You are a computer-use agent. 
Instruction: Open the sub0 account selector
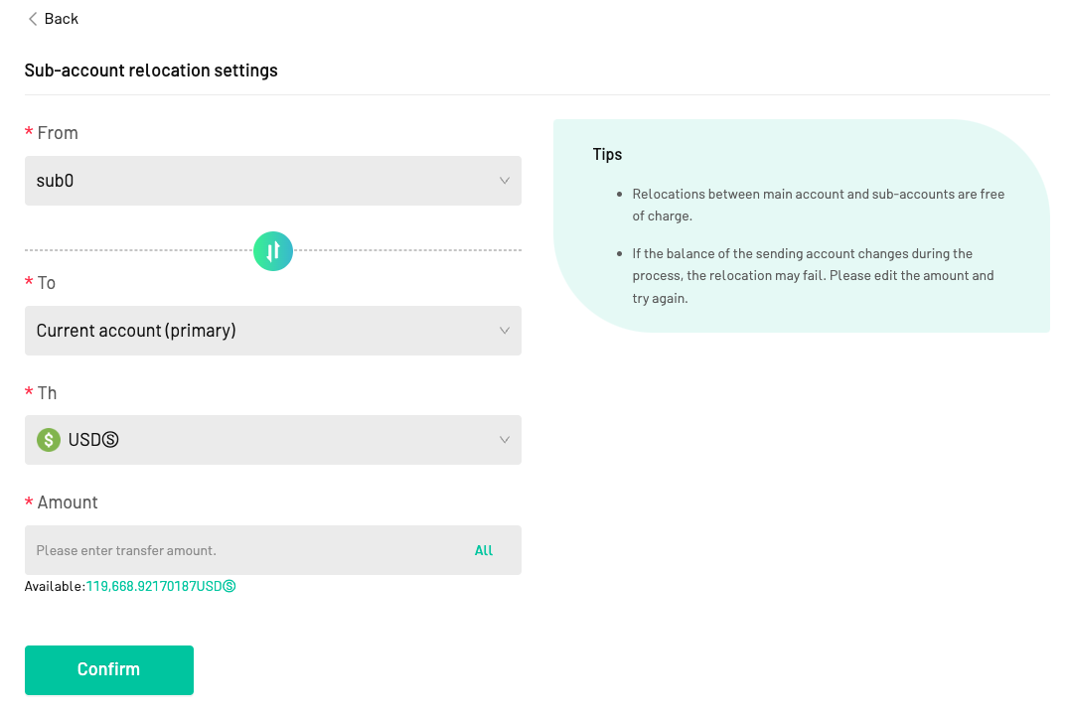[273, 181]
